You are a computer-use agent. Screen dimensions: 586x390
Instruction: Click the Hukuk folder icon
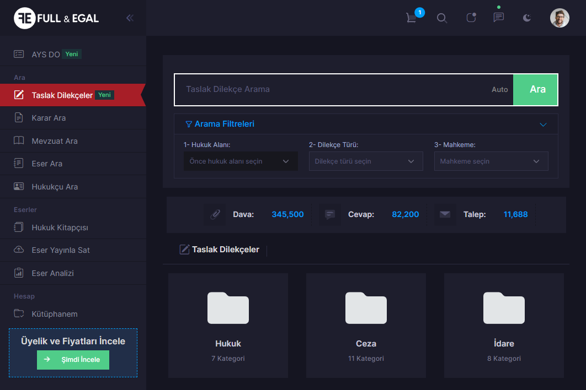coord(228,308)
